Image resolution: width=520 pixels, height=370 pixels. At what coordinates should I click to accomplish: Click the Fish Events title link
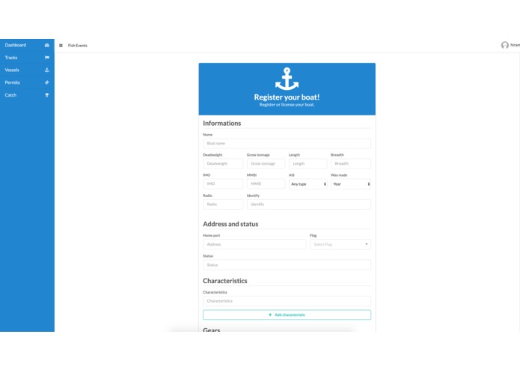77,46
